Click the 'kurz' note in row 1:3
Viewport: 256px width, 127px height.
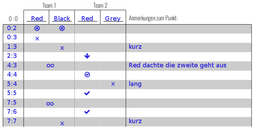click(x=135, y=47)
